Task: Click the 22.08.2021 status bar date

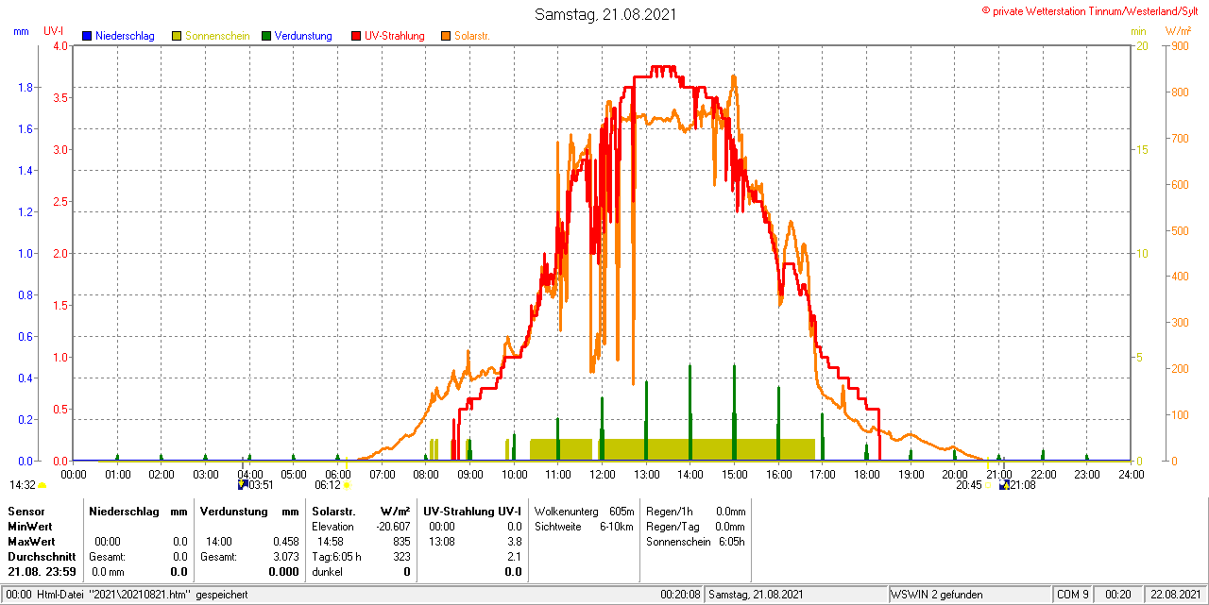Action: [1175, 595]
